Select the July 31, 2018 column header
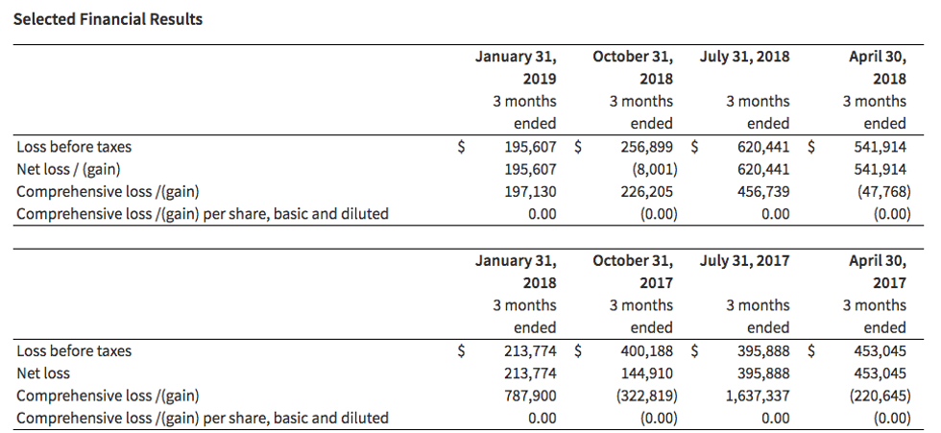This screenshot has height=433, width=941. click(744, 57)
